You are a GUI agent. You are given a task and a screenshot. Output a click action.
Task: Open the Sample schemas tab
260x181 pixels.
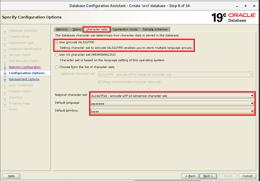pos(155,29)
